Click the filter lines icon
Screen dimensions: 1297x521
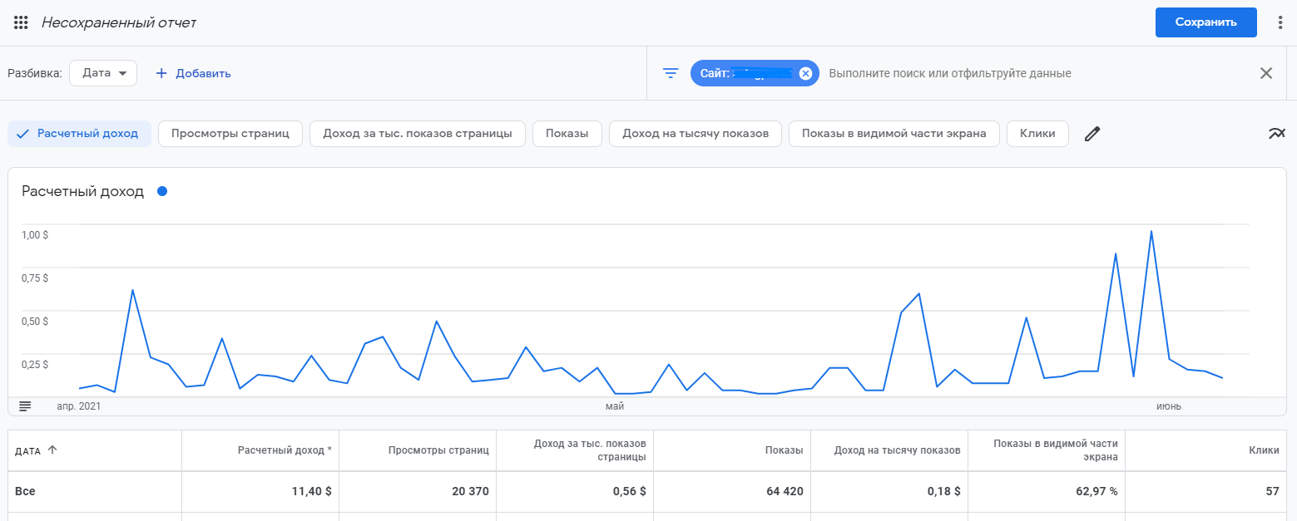pos(671,73)
